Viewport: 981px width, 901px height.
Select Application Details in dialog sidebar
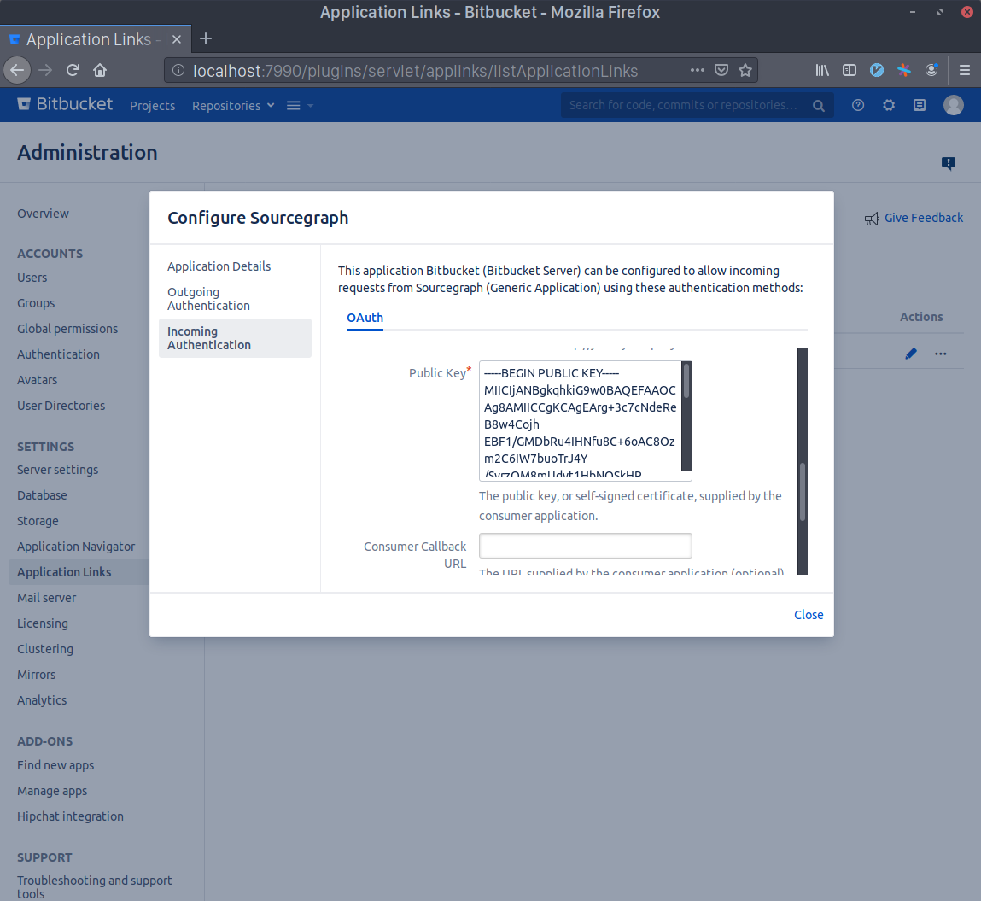tap(219, 266)
